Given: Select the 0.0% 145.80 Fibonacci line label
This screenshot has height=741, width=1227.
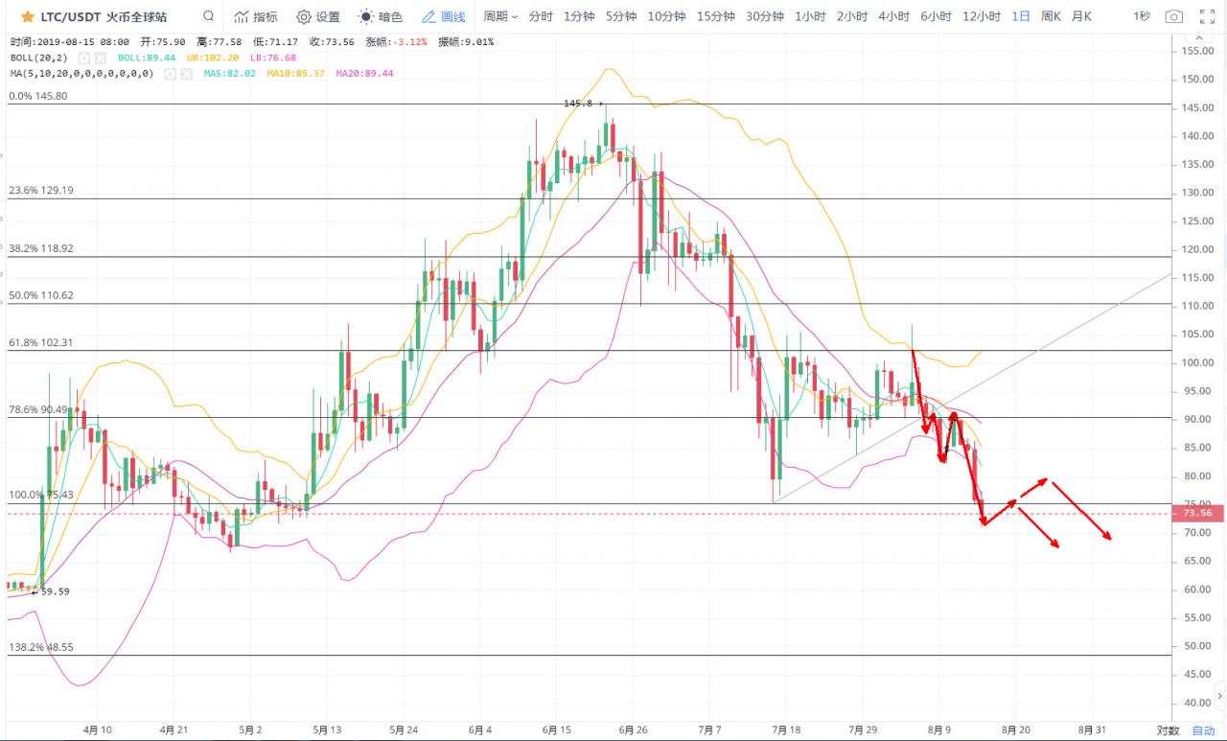Looking at the screenshot, I should [38, 96].
